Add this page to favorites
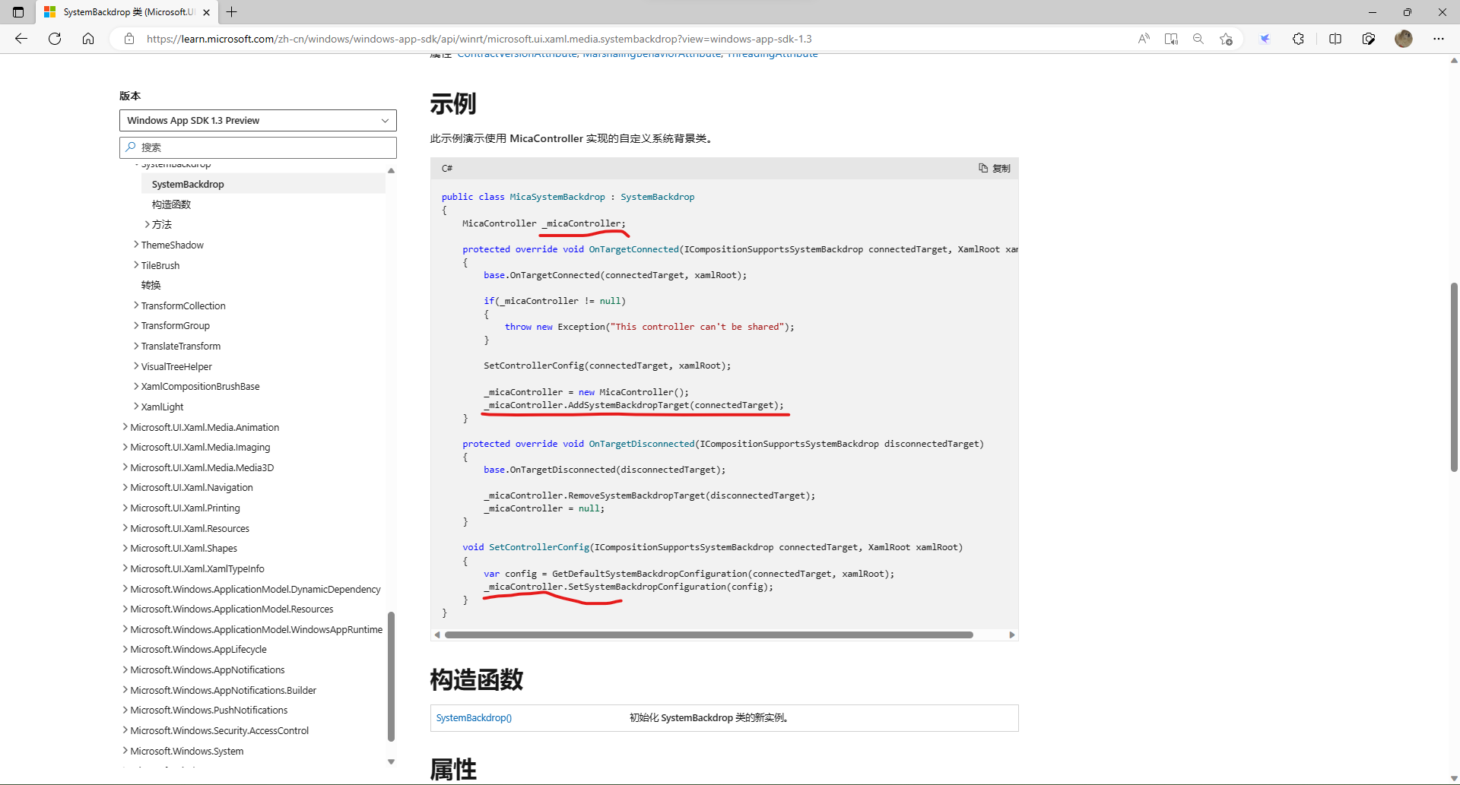Image resolution: width=1460 pixels, height=785 pixels. click(x=1226, y=39)
